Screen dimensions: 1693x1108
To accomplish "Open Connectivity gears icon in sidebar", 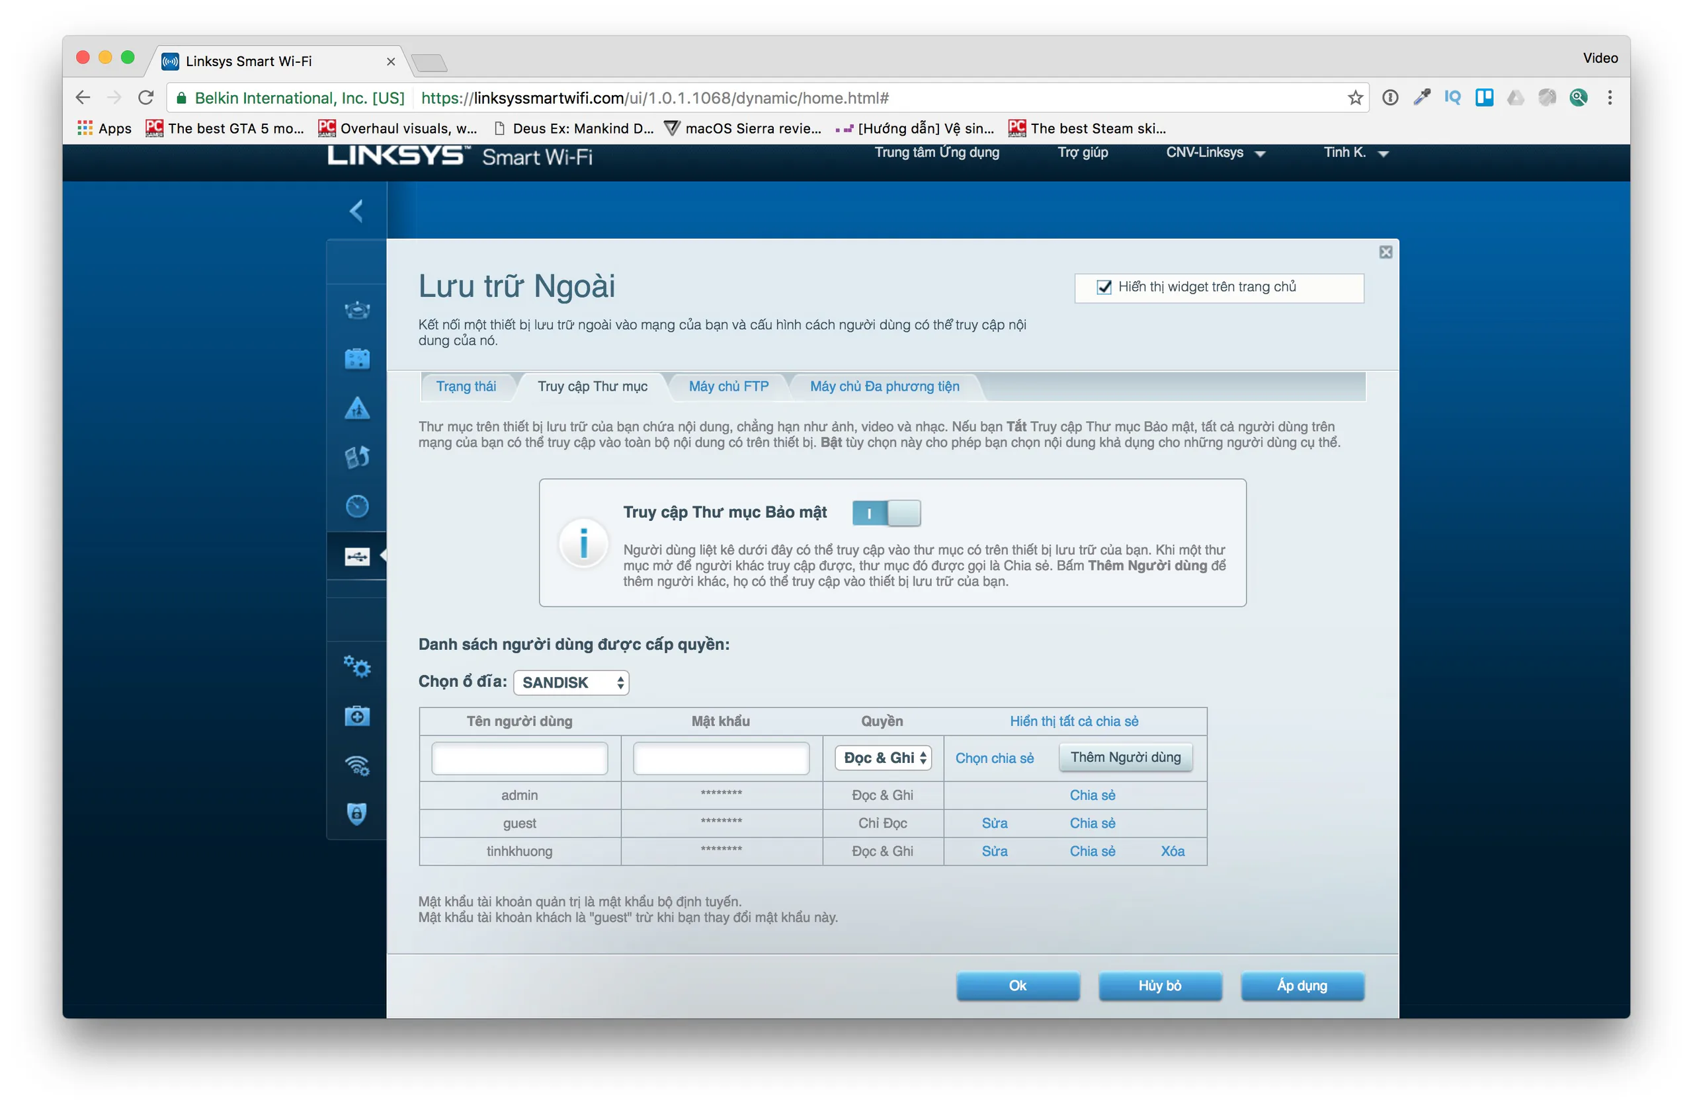I will click(x=357, y=667).
